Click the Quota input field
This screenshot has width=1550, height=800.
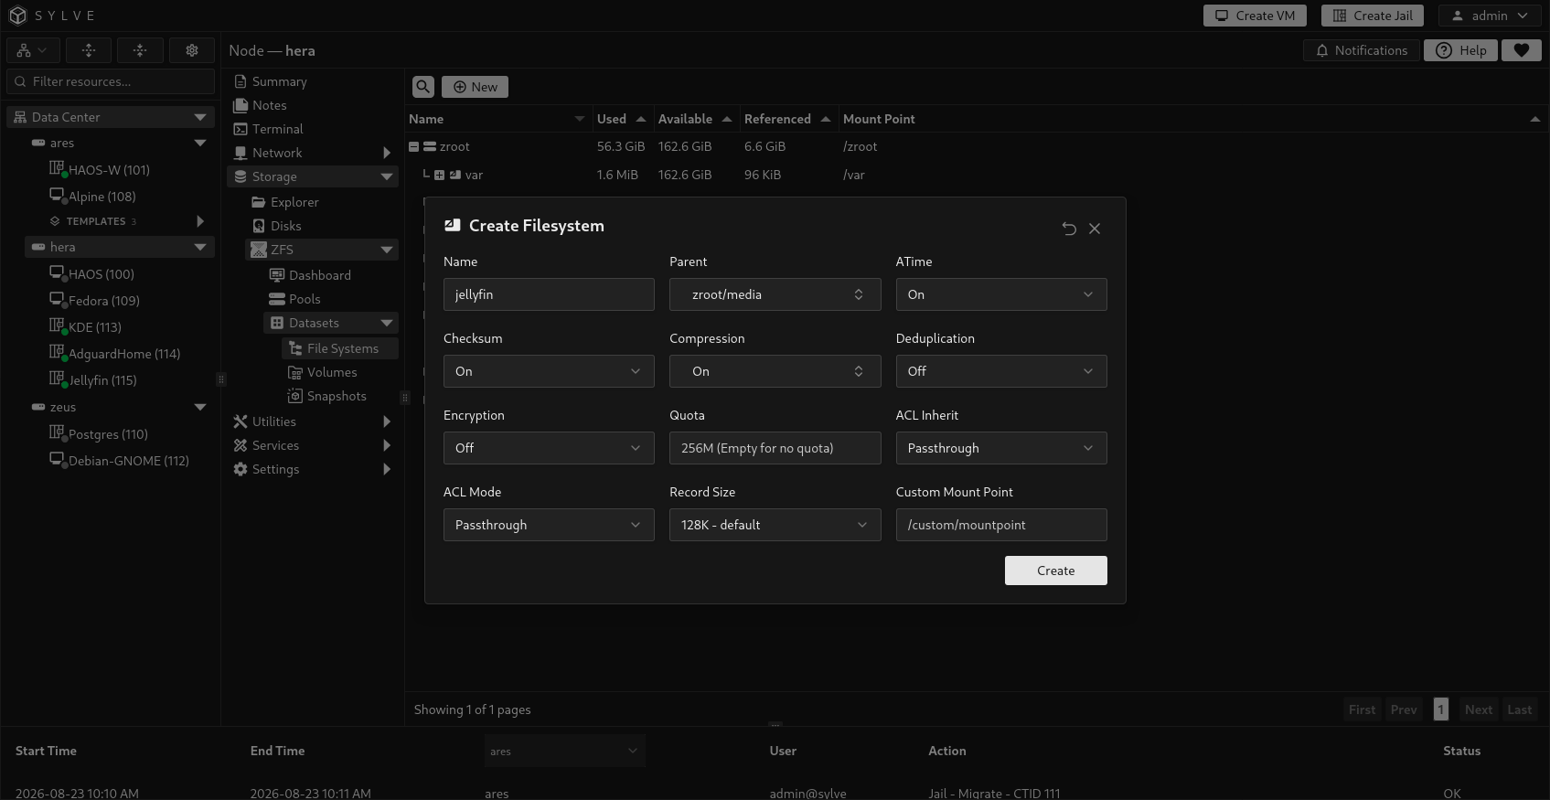click(x=775, y=448)
